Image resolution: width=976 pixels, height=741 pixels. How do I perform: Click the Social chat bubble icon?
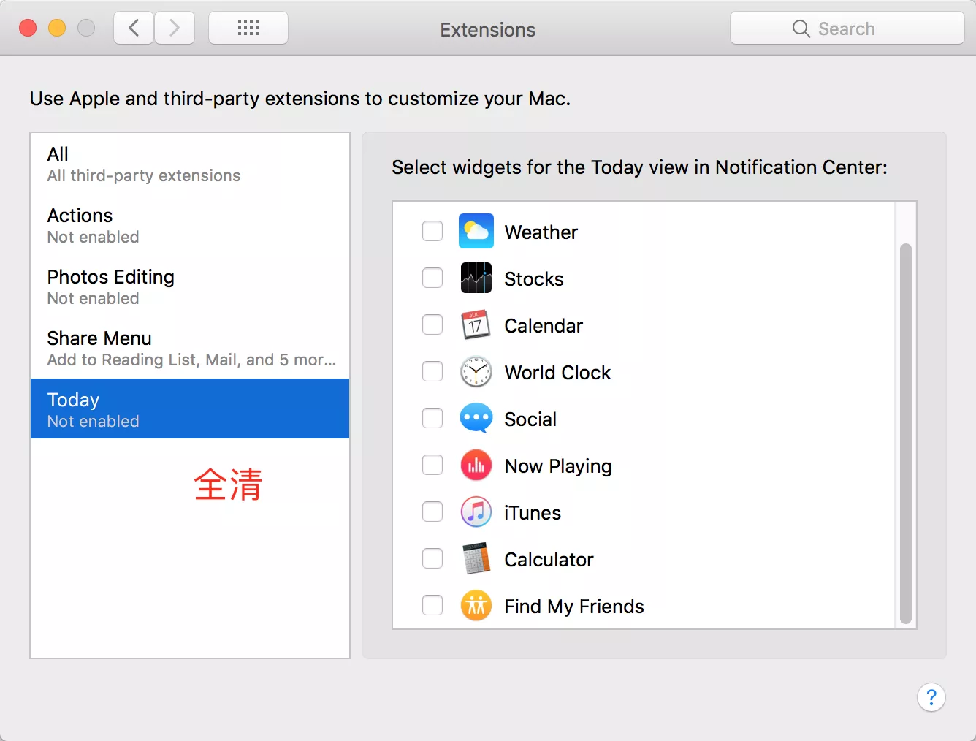click(476, 419)
